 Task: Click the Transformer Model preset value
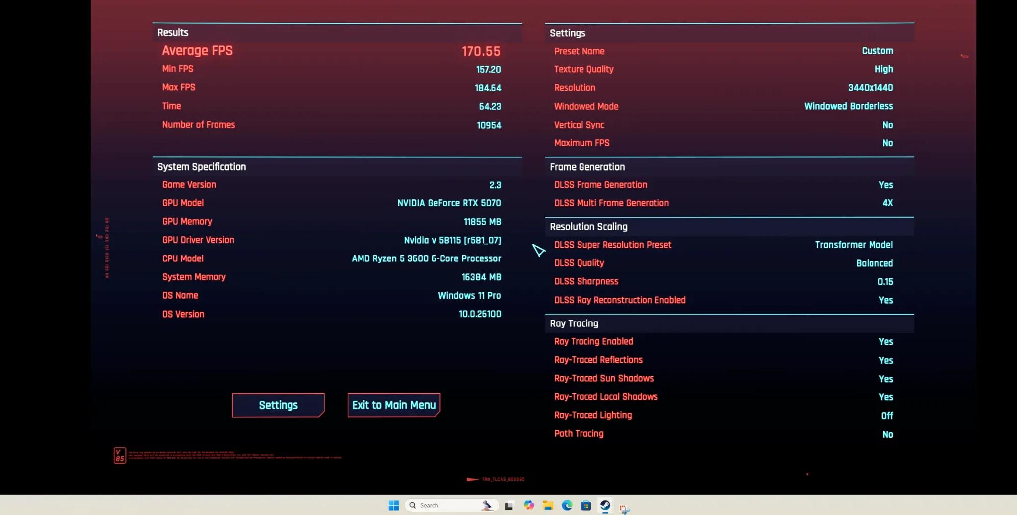point(854,245)
